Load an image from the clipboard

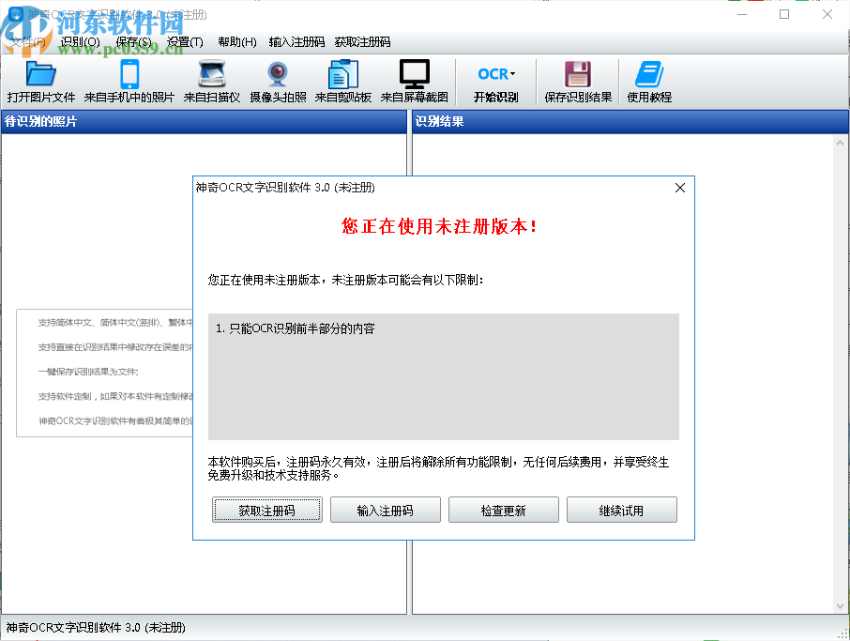(x=343, y=80)
